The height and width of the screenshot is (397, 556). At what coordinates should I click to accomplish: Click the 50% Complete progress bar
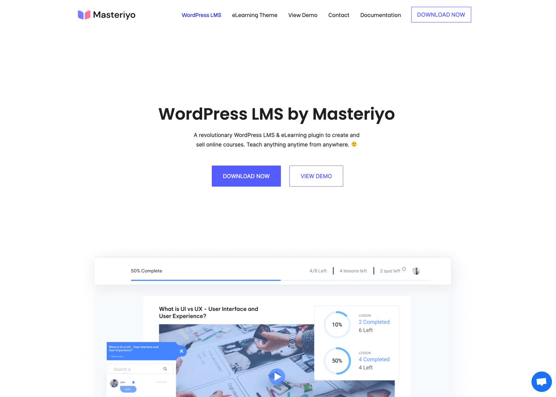pyautogui.click(x=281, y=280)
